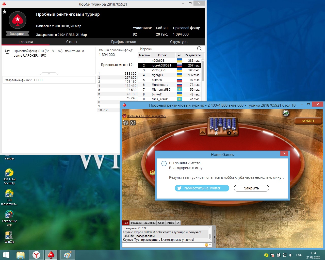Click the star icon under the chip tray

(x=216, y=133)
